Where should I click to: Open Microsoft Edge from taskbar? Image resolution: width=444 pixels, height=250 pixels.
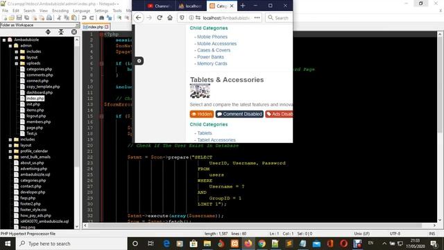tap(166, 244)
